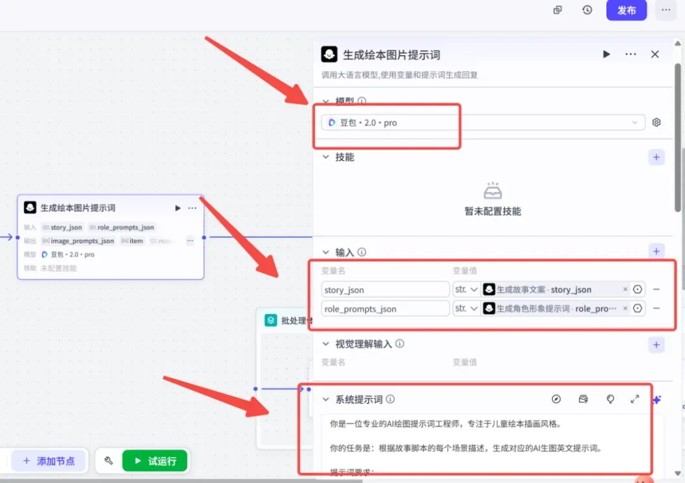Viewport: 685px width, 483px height.
Task: Open the prompt library icon
Action: [584, 399]
